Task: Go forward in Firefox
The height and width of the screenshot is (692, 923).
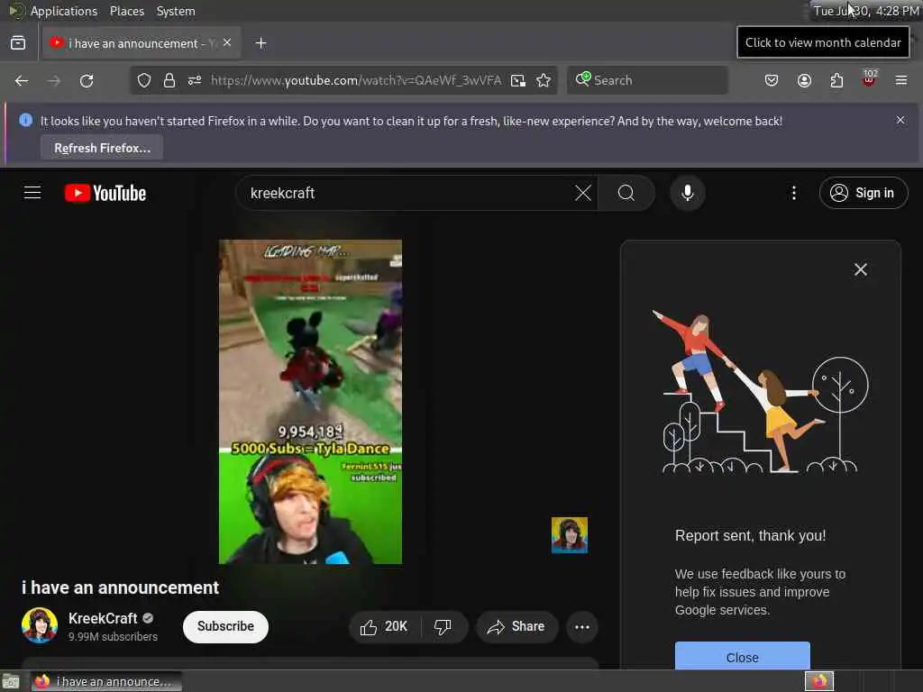Action: tap(54, 80)
